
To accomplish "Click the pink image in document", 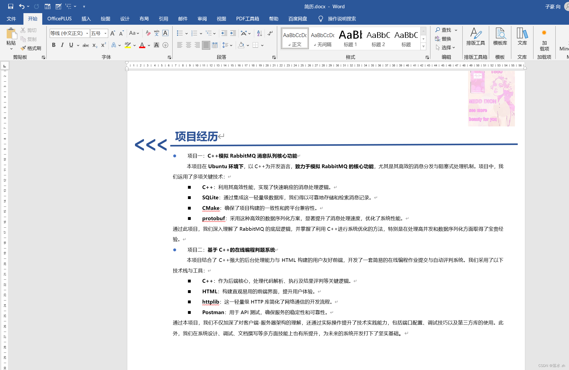I will pyautogui.click(x=491, y=99).
